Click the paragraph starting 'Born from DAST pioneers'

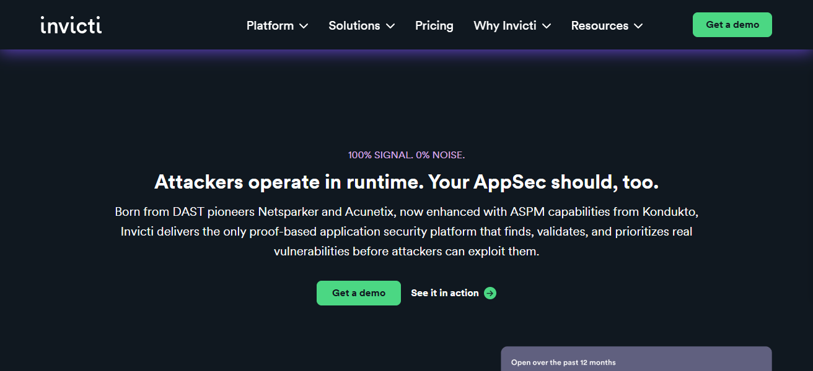point(406,232)
